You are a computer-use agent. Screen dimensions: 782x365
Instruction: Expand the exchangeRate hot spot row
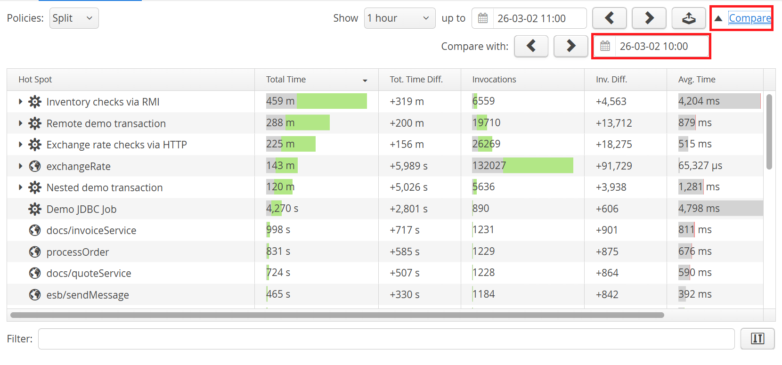coord(20,166)
